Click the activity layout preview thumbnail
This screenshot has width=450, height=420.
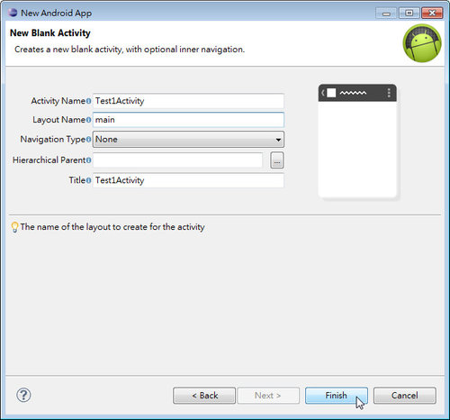(357, 141)
